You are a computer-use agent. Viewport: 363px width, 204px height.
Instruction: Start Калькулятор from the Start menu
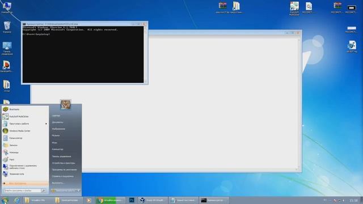25,138
